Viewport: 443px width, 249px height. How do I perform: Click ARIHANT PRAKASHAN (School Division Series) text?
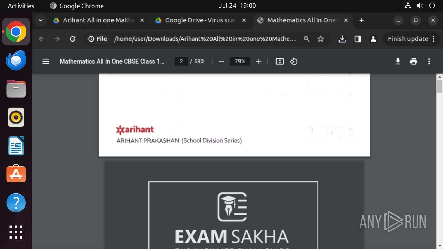(179, 141)
